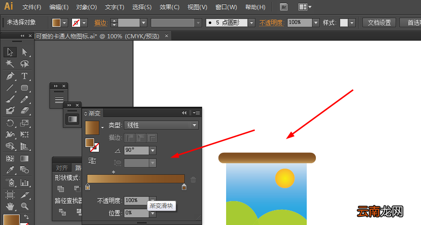The width and height of the screenshot is (421, 225).
Task: Open the Edit menu (编辑)
Action: click(x=59, y=7)
